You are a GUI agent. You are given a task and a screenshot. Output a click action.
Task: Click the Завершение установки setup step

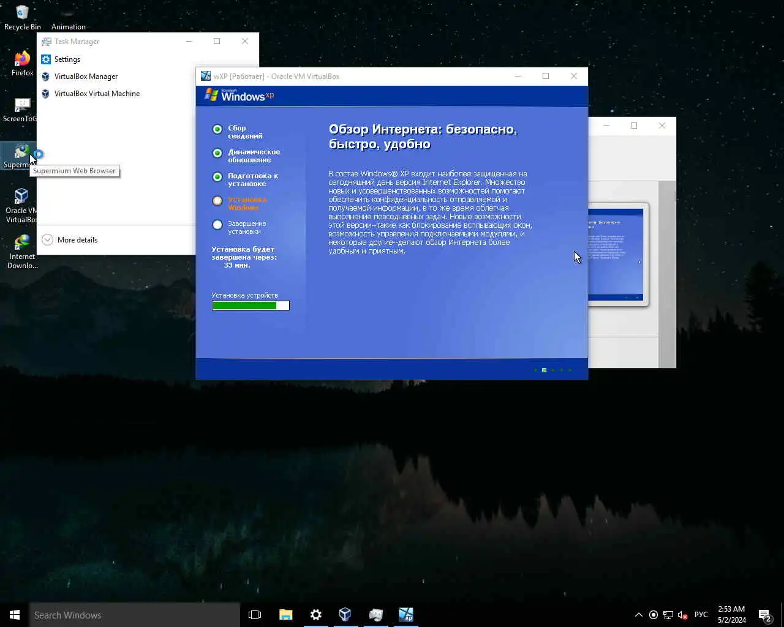coord(239,227)
